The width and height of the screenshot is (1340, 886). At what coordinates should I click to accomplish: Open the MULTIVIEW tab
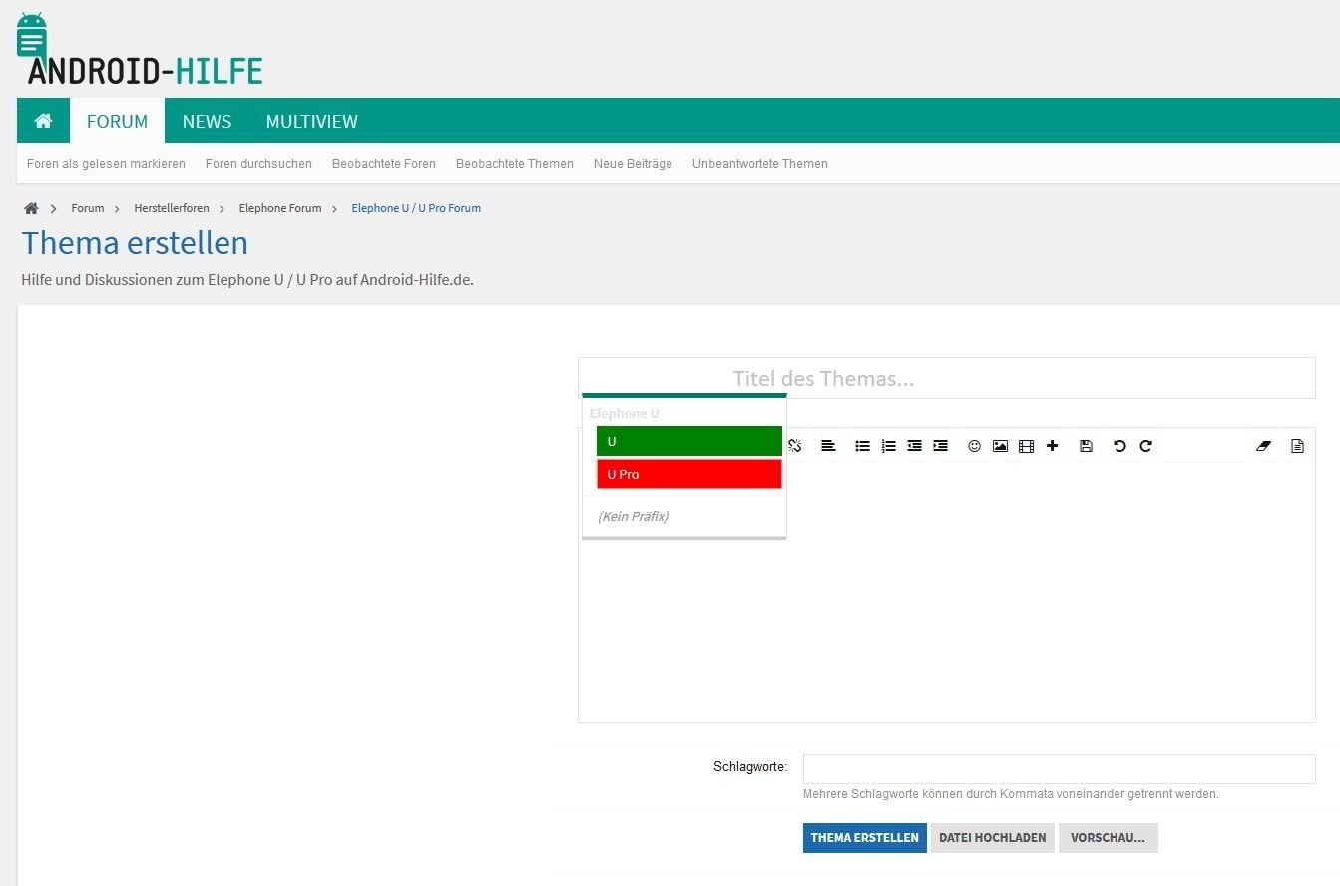[x=311, y=121]
